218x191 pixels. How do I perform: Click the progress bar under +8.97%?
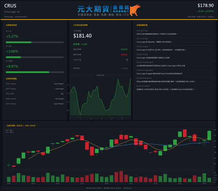point(35,72)
